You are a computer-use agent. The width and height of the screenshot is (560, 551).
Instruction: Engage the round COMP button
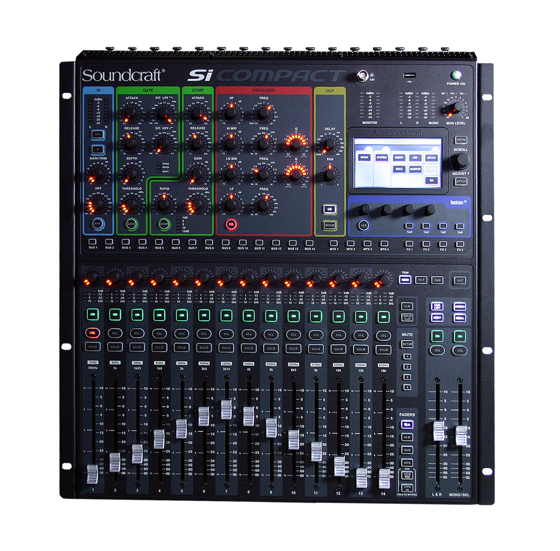coord(164,224)
